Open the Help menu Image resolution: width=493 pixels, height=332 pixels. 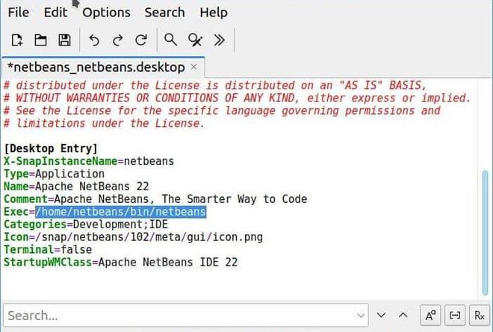(x=214, y=13)
